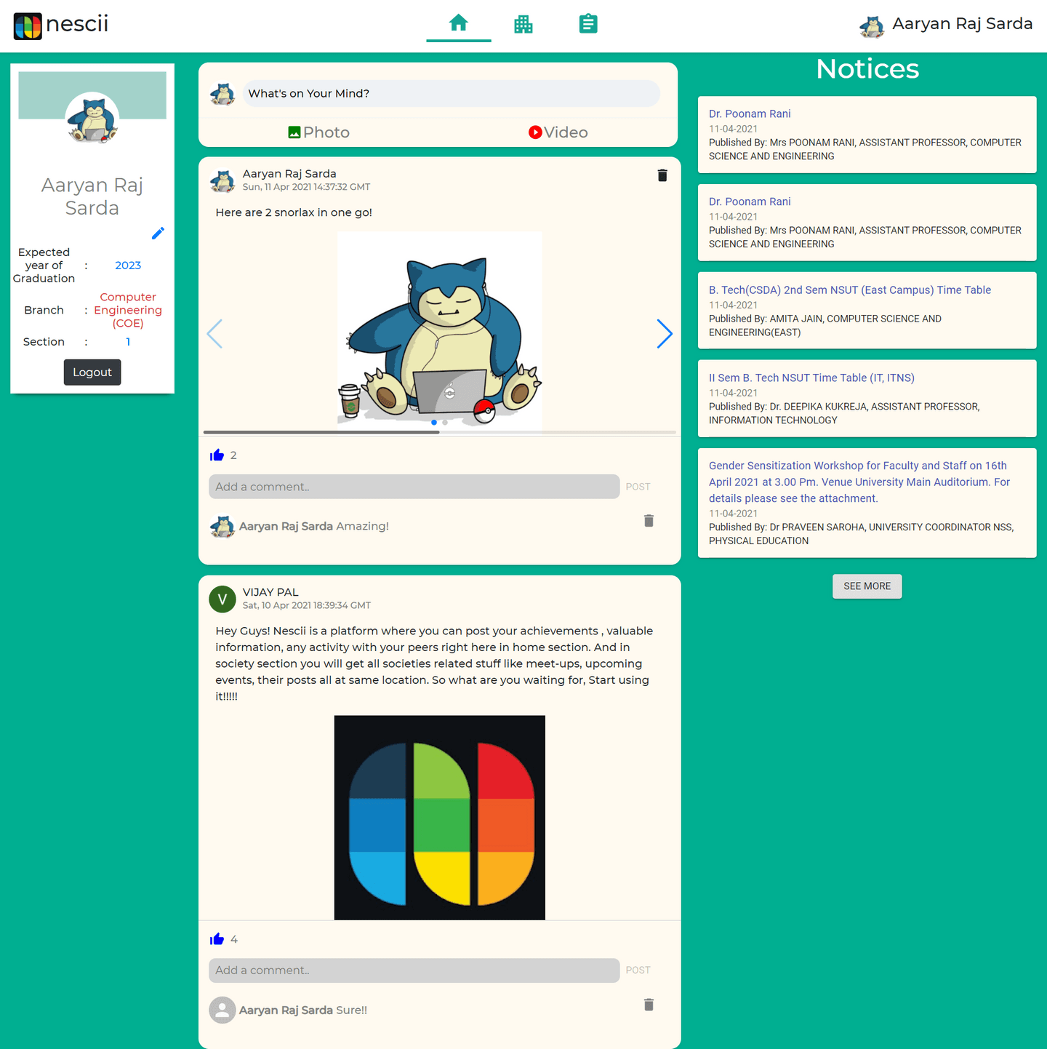Open the Notices clipboard tab icon
The image size is (1047, 1049).
coord(588,24)
